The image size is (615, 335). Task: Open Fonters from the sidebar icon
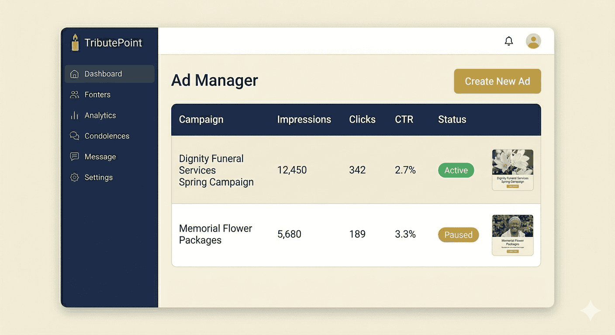tap(74, 94)
